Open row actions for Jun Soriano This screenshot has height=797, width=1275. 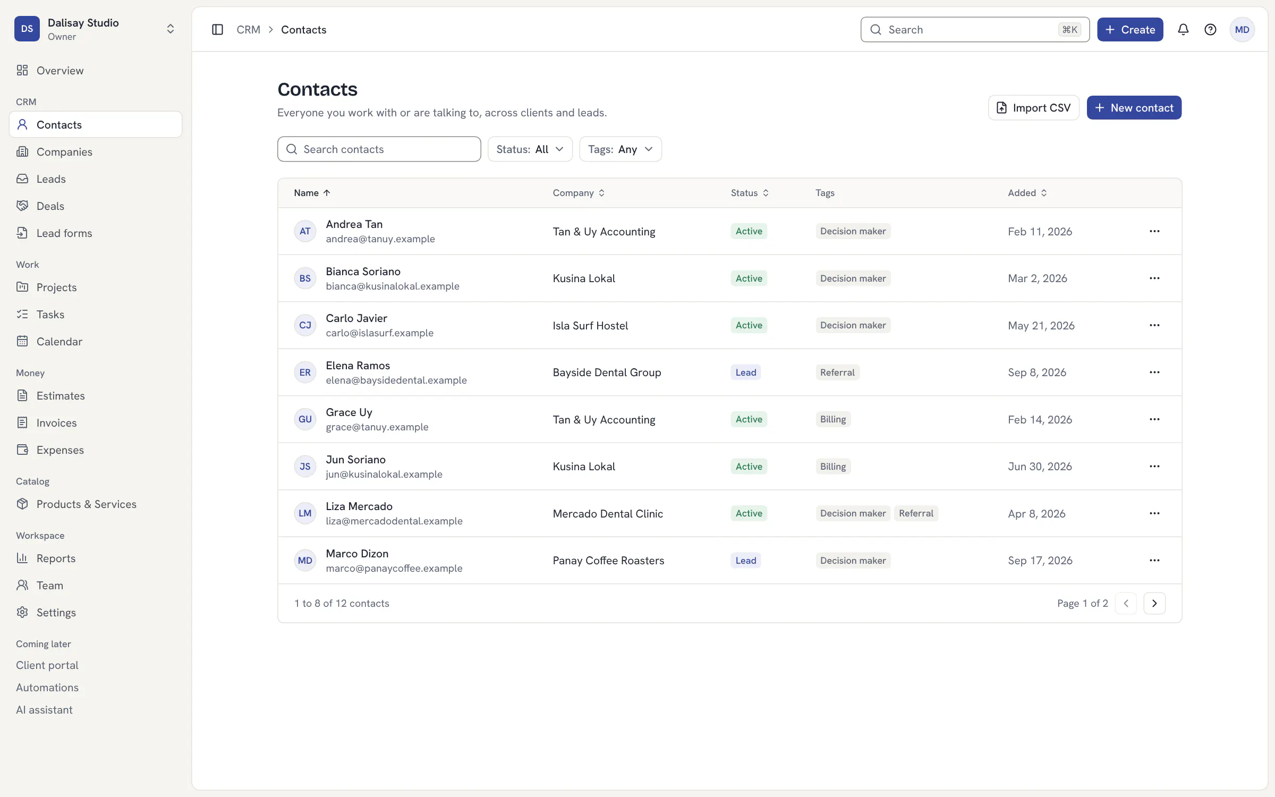1154,467
